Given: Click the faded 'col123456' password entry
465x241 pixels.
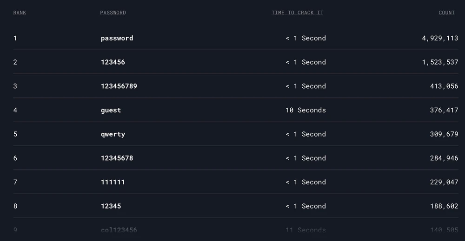Looking at the screenshot, I should point(119,230).
